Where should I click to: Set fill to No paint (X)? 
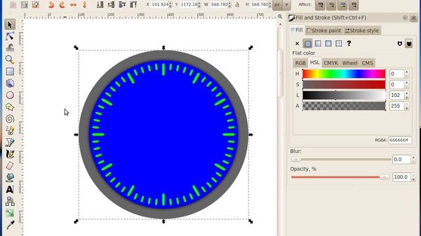297,43
